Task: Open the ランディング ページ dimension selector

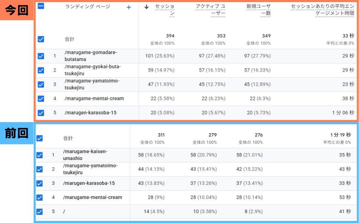Action: pos(88,7)
